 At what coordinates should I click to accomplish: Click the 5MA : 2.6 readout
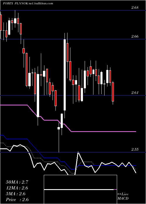(16, 194)
